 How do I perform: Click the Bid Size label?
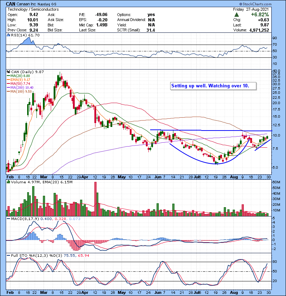tap(55, 30)
